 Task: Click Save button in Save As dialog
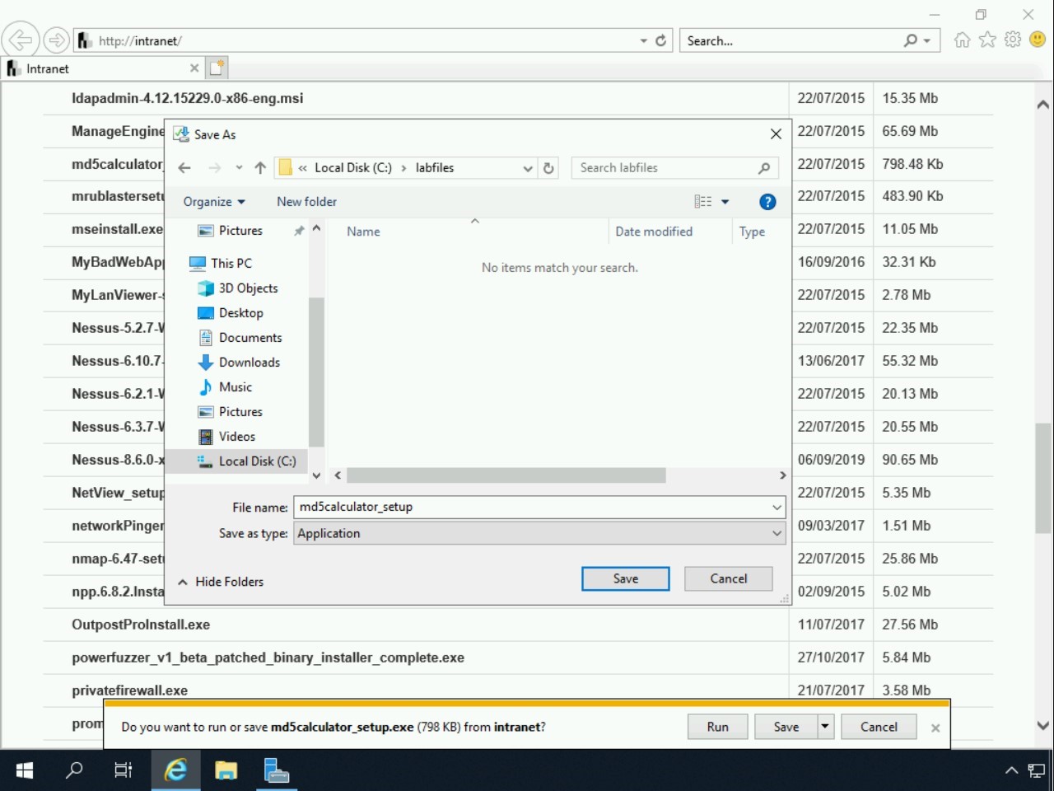tap(625, 579)
